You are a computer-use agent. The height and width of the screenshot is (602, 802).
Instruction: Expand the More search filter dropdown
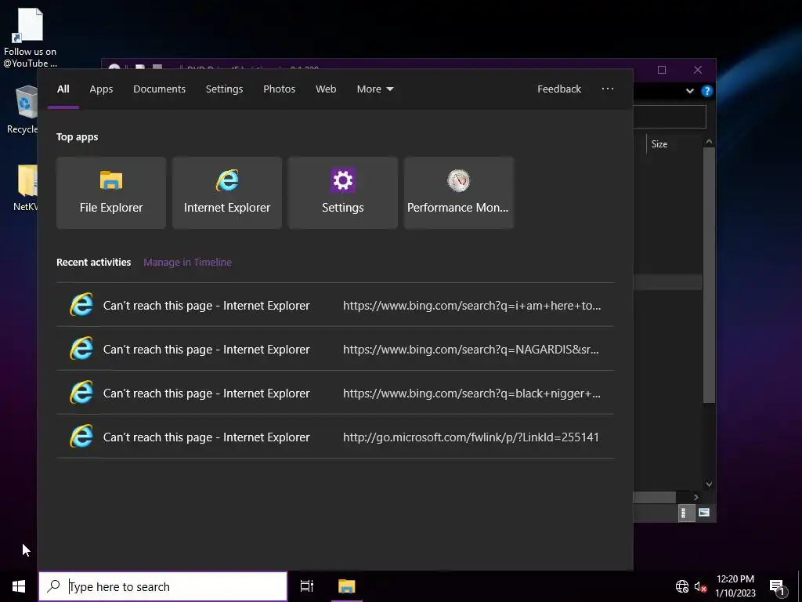coord(375,89)
